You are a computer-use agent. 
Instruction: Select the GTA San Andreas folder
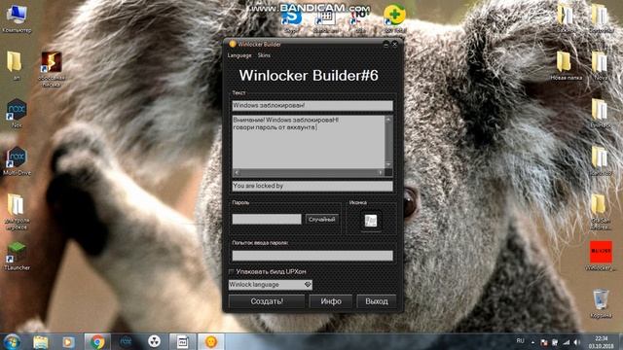pos(601,212)
